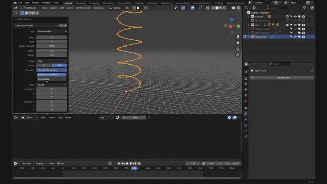Image resolution: width=327 pixels, height=184 pixels.
Task: Expand the sun collection in outliner
Action: click(x=249, y=25)
